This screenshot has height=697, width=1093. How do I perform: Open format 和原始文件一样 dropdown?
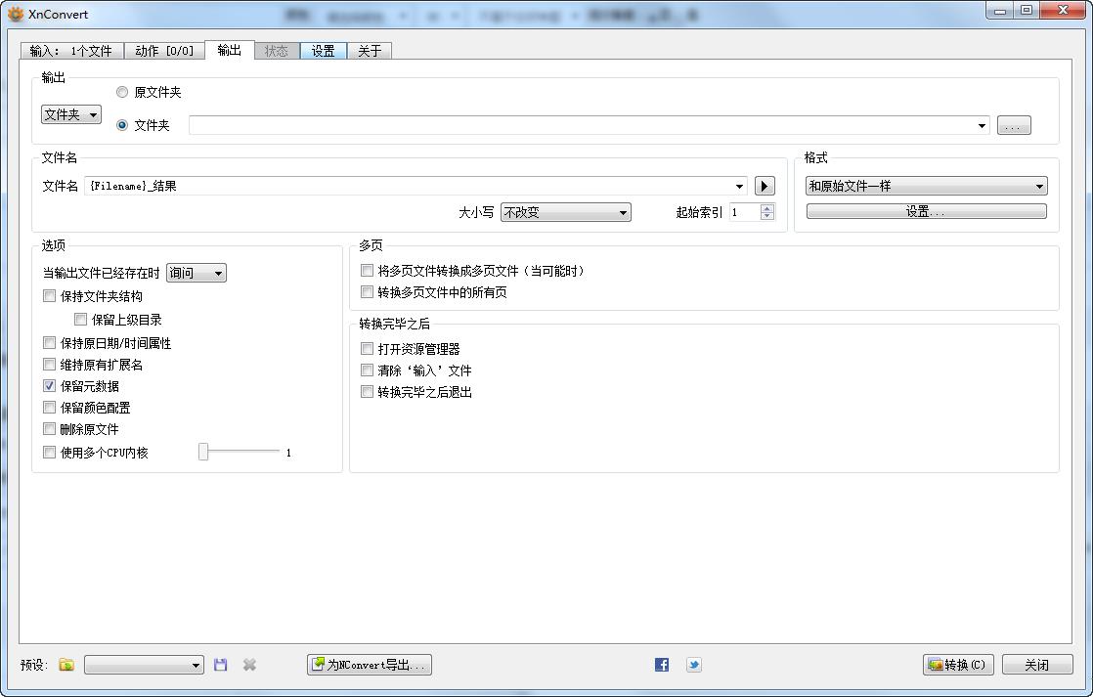tap(927, 186)
